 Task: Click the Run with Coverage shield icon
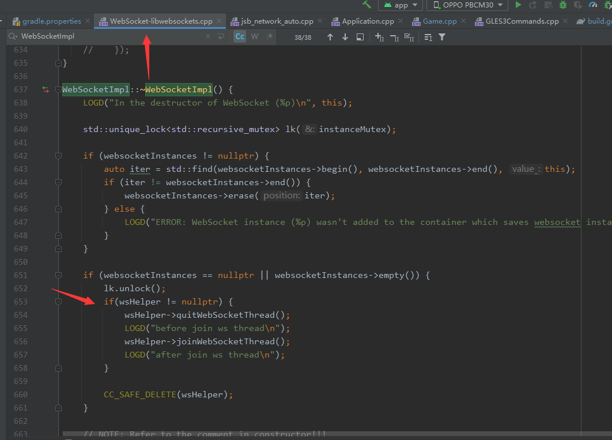(578, 5)
